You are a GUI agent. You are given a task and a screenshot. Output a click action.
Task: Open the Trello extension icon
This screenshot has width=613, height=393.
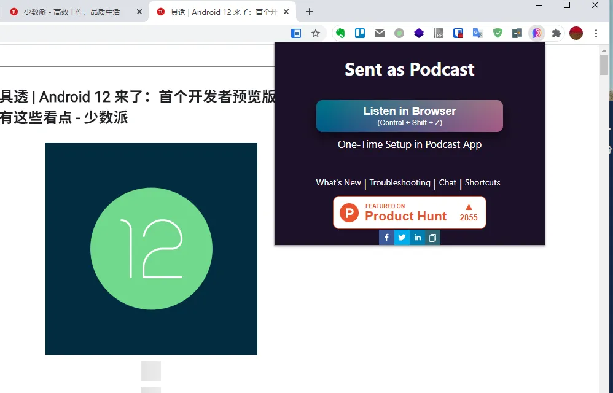(x=360, y=33)
